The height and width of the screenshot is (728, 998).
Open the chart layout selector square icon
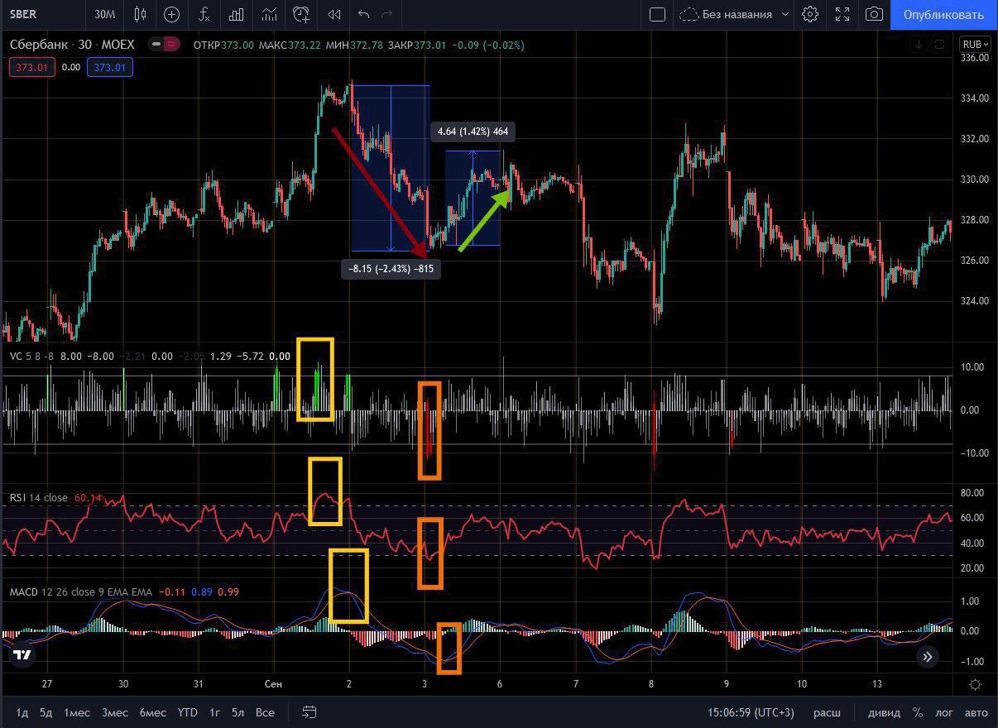(x=657, y=14)
